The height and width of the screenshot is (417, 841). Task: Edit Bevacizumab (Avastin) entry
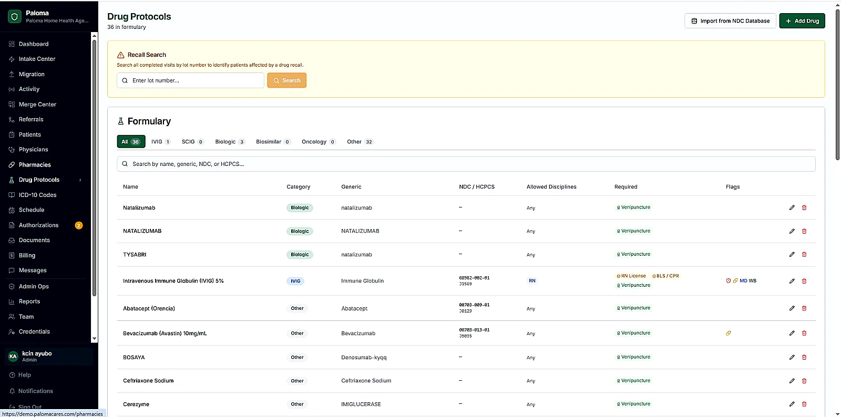pos(792,333)
